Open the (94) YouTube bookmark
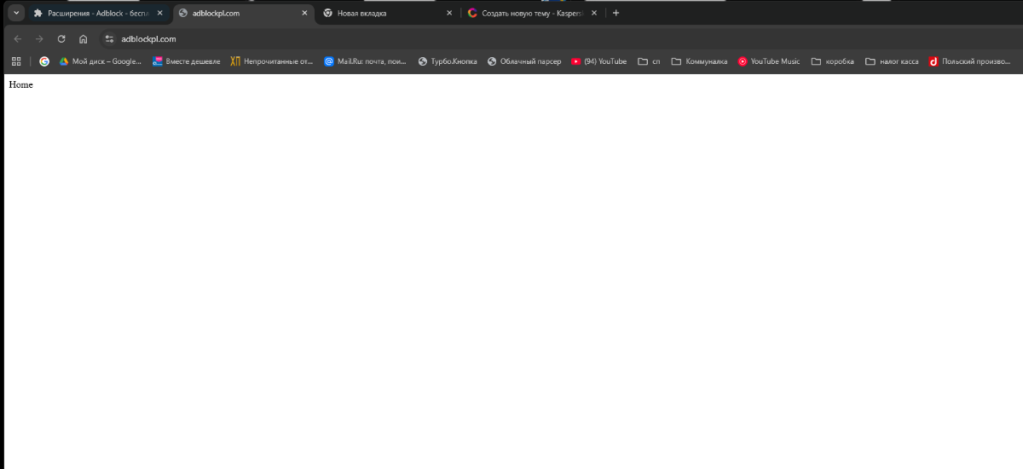This screenshot has height=469, width=1023. click(598, 61)
